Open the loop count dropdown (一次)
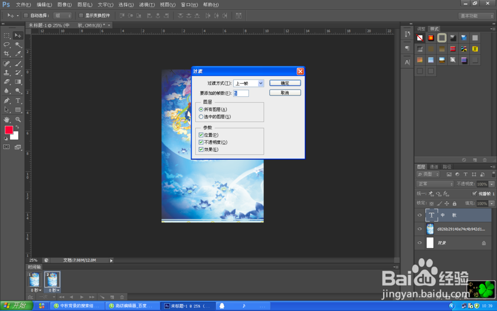The image size is (497, 311). [x=46, y=297]
